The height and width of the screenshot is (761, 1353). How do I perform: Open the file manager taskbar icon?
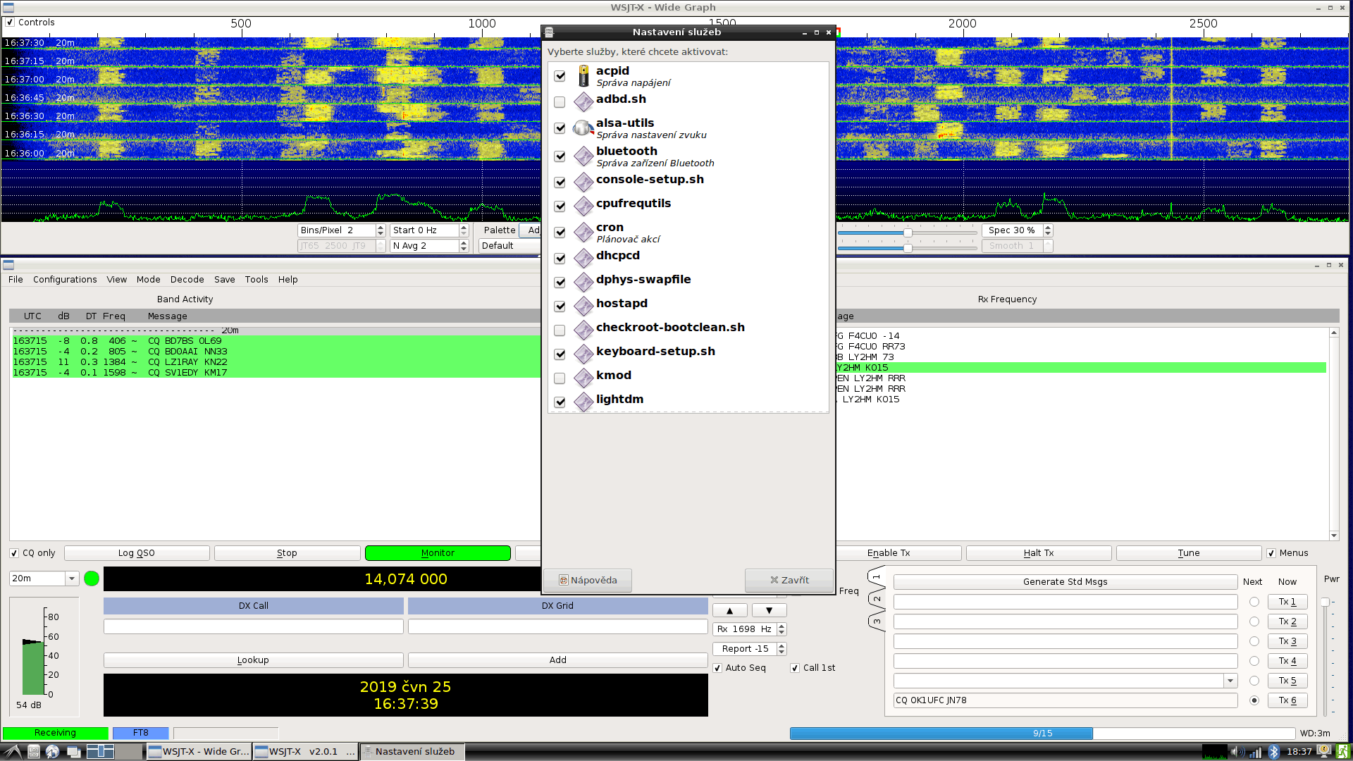coord(33,752)
